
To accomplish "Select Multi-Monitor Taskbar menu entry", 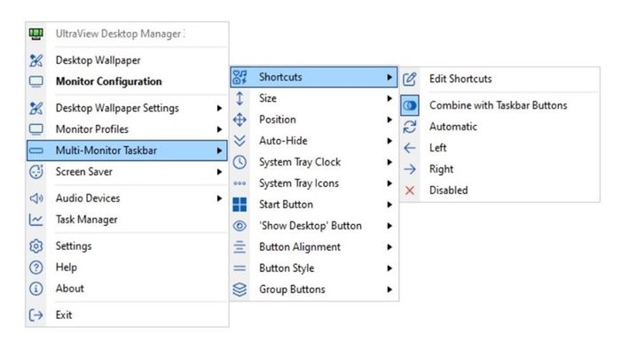I will point(127,151).
